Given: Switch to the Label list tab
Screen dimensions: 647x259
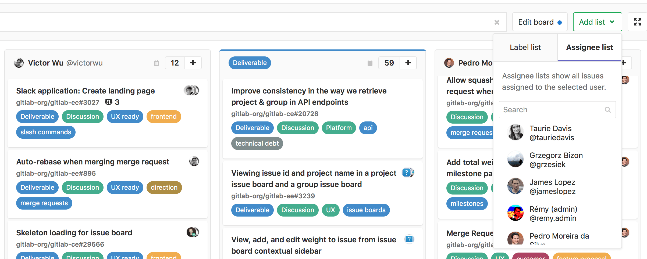Looking at the screenshot, I should pyautogui.click(x=525, y=47).
